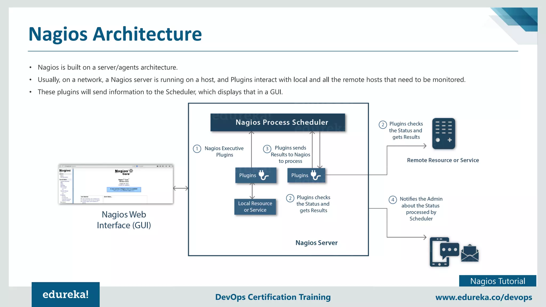Click circled 2 near Remote Resource
Viewport: 546px width, 307px height.
[383, 124]
